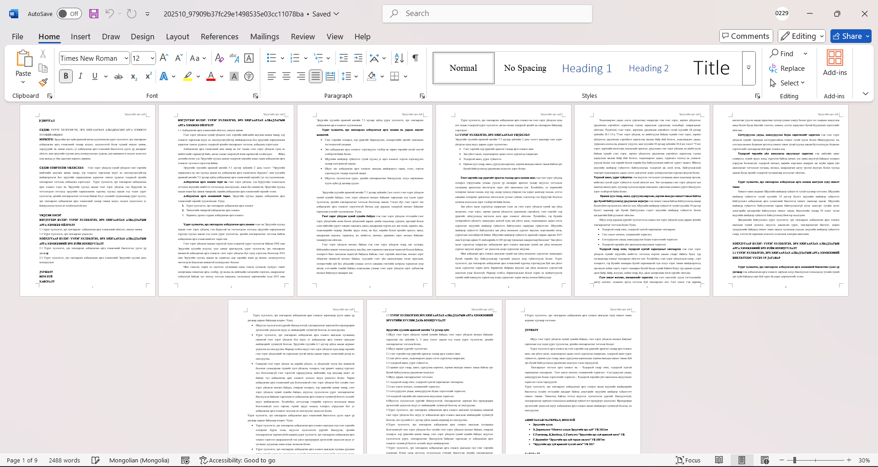Expand the Styles gallery

pyautogui.click(x=749, y=68)
